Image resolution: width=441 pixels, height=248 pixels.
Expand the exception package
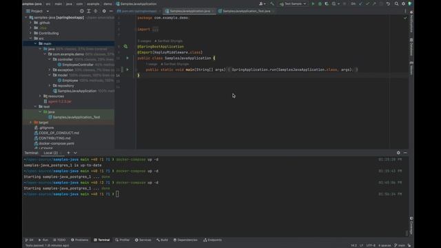(x=50, y=70)
